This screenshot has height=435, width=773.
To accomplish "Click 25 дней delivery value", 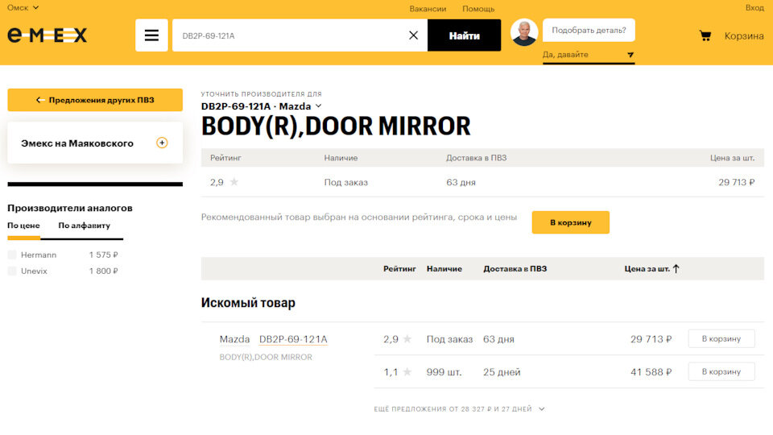I will coord(502,372).
